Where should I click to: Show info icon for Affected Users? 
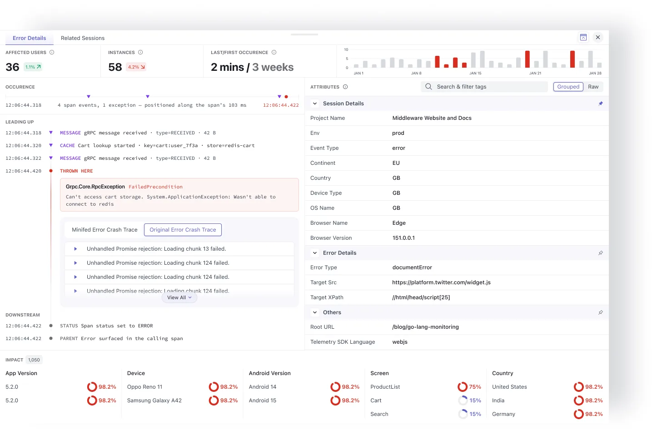click(x=52, y=52)
